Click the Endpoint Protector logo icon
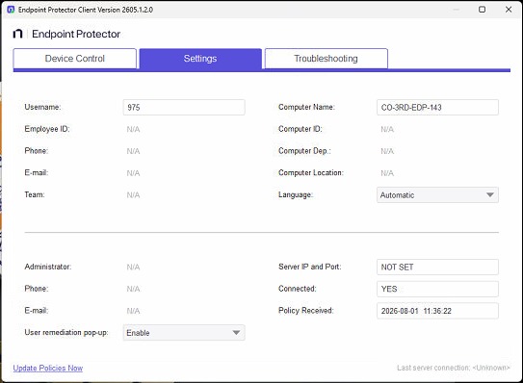 (x=17, y=34)
